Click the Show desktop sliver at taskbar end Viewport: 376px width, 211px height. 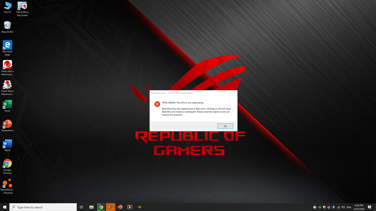click(x=375, y=207)
